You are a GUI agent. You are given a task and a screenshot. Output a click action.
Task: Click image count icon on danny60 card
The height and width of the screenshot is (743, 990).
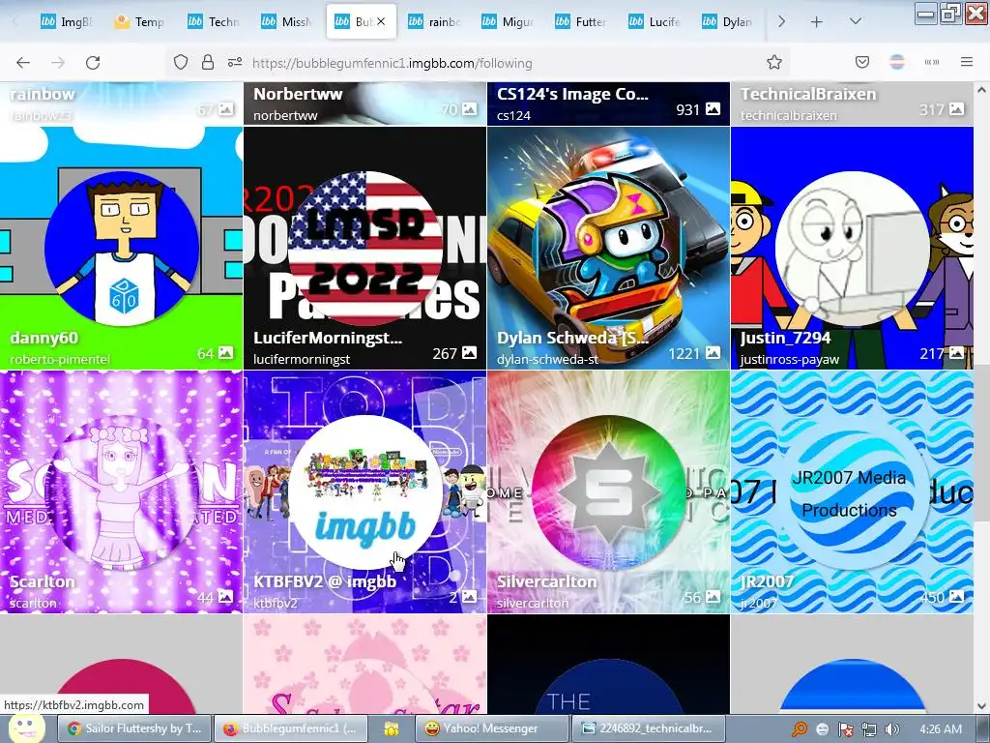tap(225, 352)
